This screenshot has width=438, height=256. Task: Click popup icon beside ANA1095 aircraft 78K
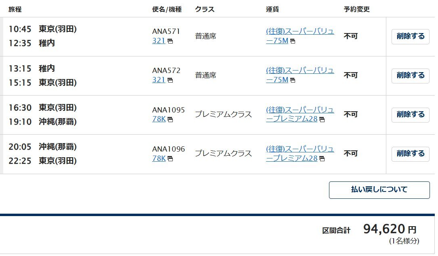pyautogui.click(x=170, y=120)
